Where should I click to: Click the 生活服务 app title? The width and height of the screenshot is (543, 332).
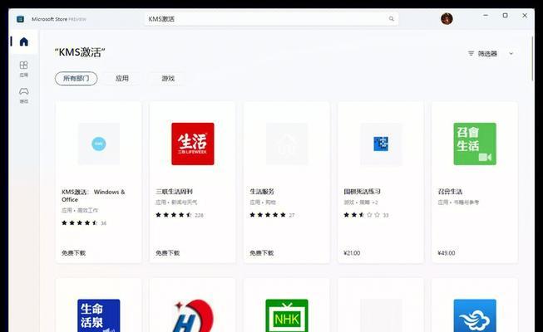[262, 192]
